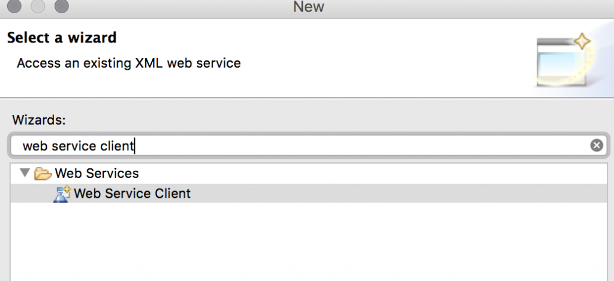Click the Web Services folder icon
Viewport: 614px width, 281px height.
[43, 174]
